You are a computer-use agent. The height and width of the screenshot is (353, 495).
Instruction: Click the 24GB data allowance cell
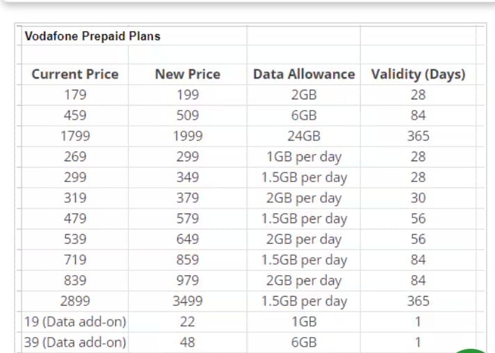pyautogui.click(x=303, y=136)
